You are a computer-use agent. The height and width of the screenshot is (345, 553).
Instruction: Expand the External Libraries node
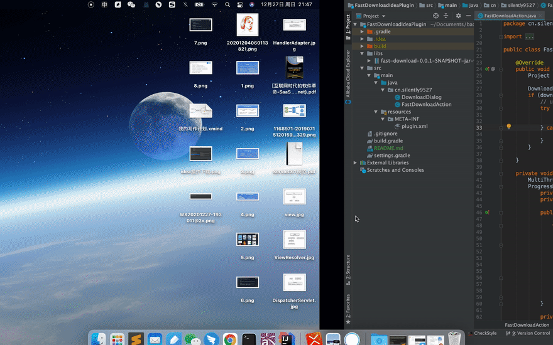pos(355,162)
